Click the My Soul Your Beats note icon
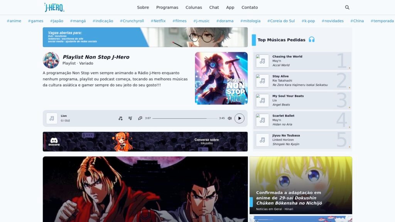Image resolution: width=395 pixels, height=222 pixels. point(262,101)
